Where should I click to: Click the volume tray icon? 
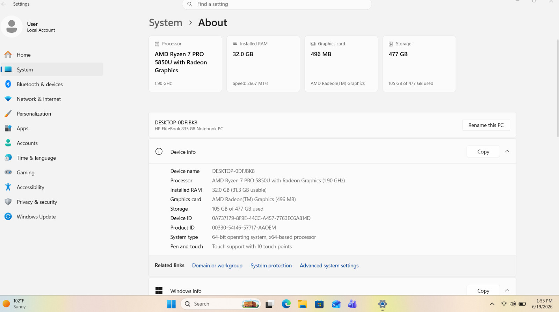click(x=513, y=304)
